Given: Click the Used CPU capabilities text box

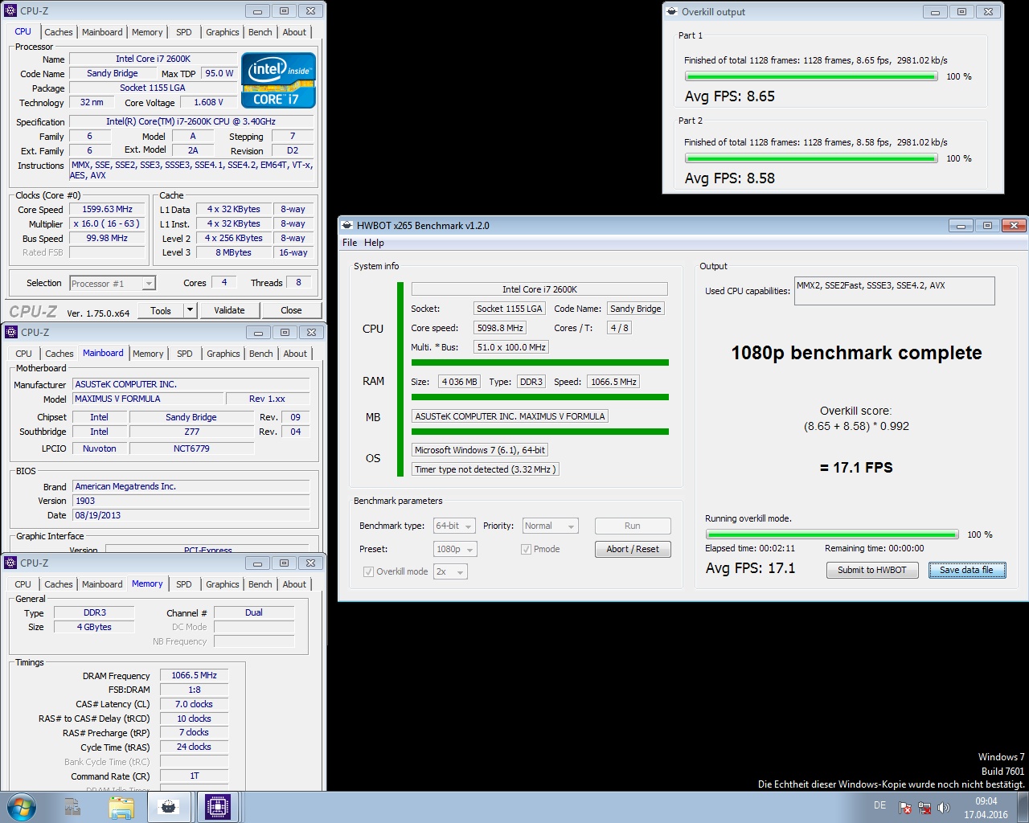Looking at the screenshot, I should [894, 291].
